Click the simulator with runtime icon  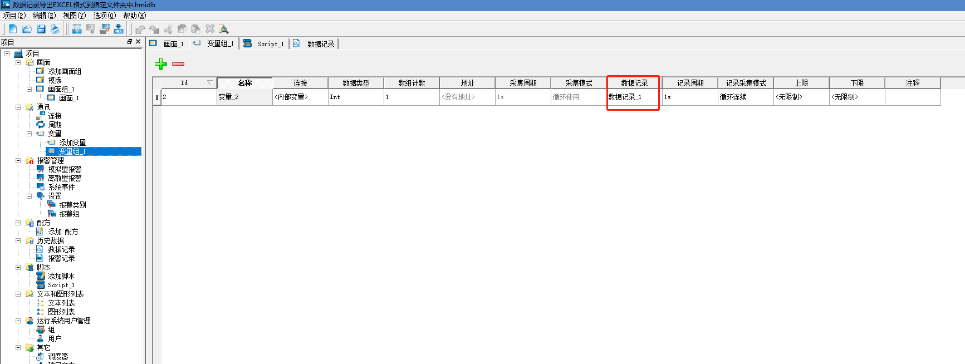point(105,29)
